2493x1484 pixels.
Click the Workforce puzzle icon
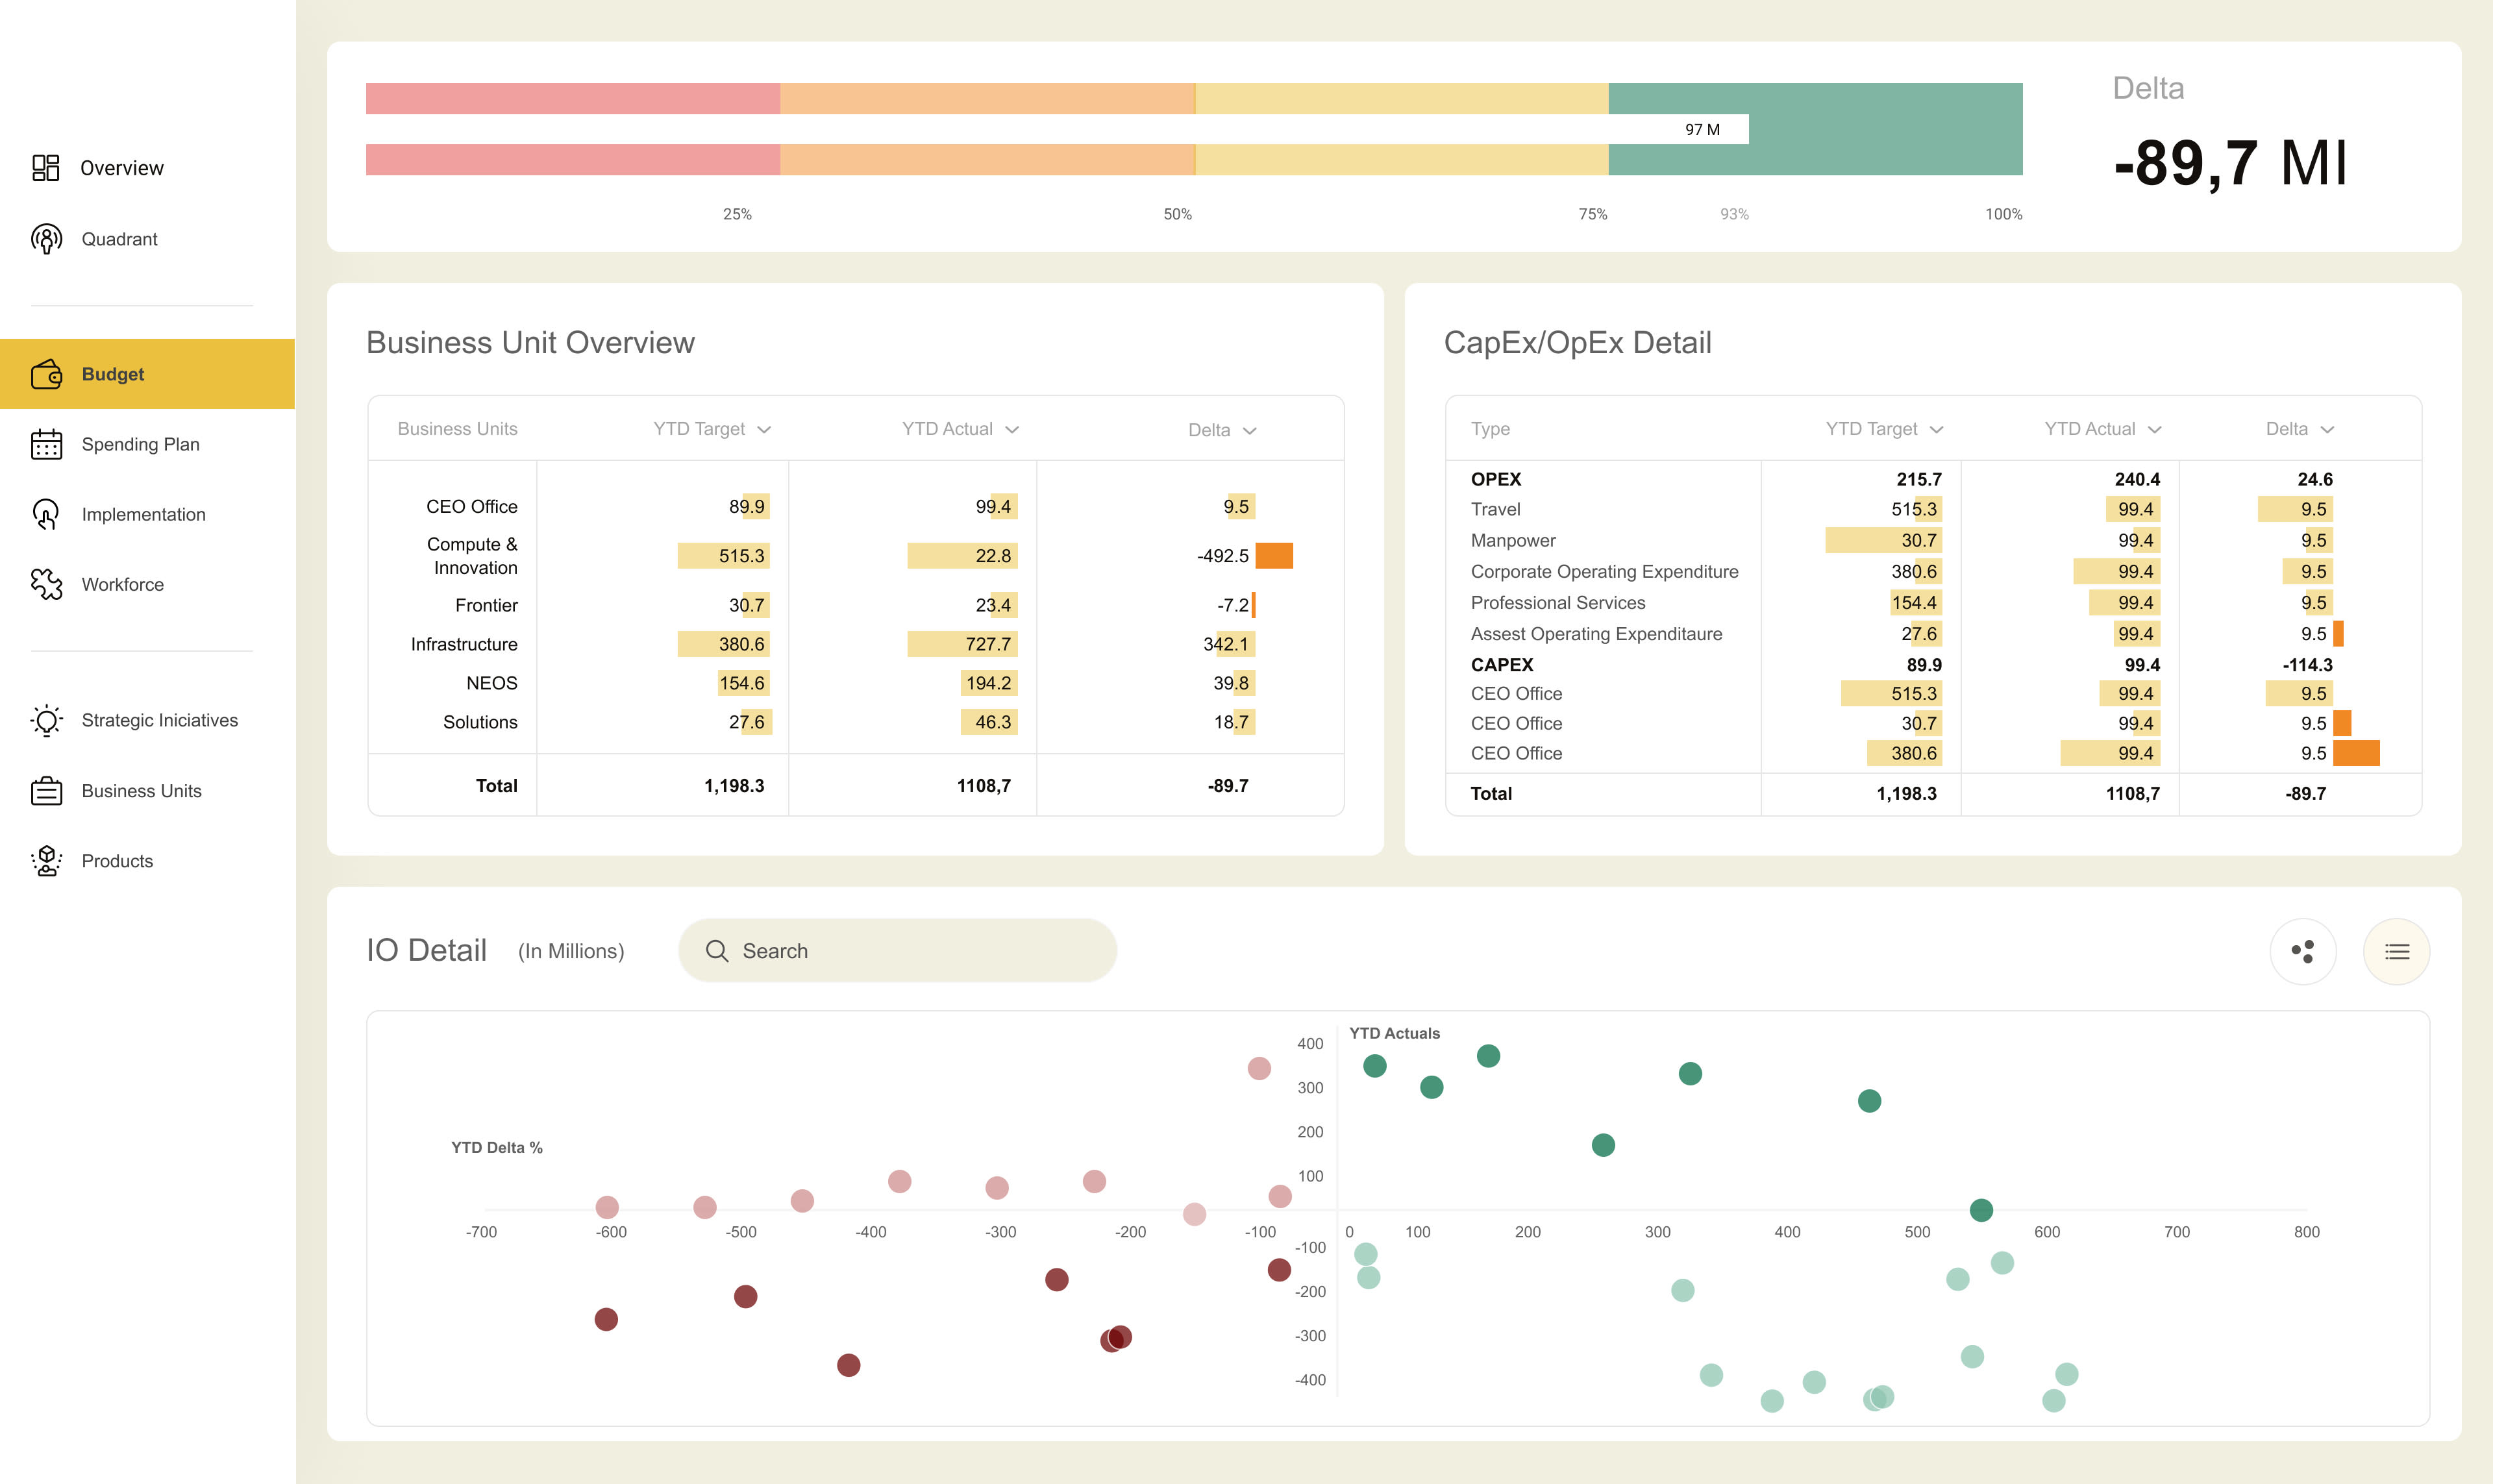click(46, 584)
